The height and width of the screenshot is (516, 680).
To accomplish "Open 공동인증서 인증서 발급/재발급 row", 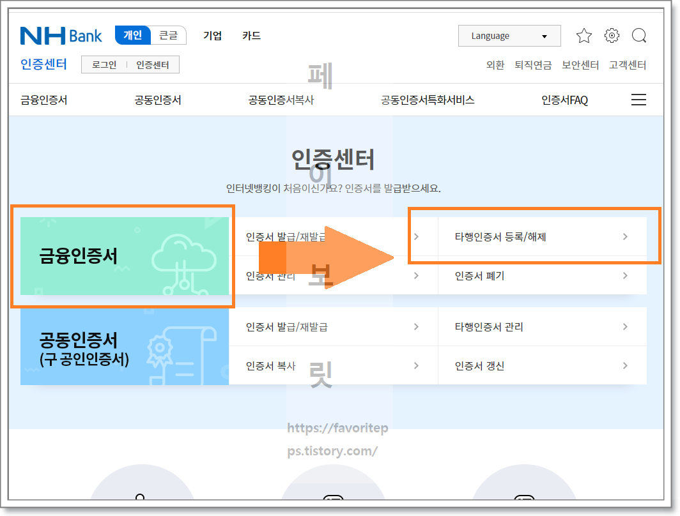I will [x=333, y=327].
